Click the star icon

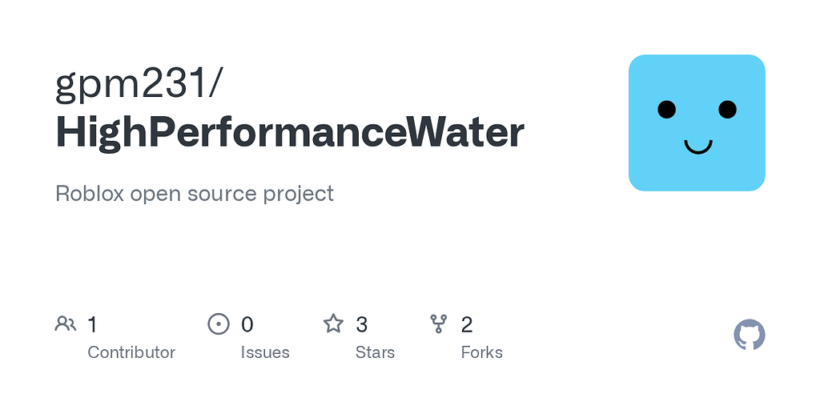point(333,324)
